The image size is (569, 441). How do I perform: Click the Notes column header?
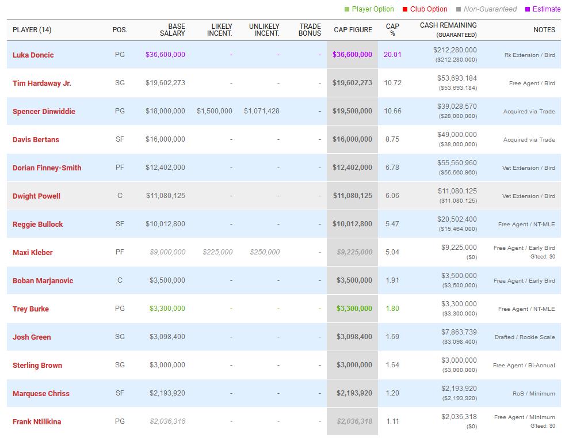[544, 30]
